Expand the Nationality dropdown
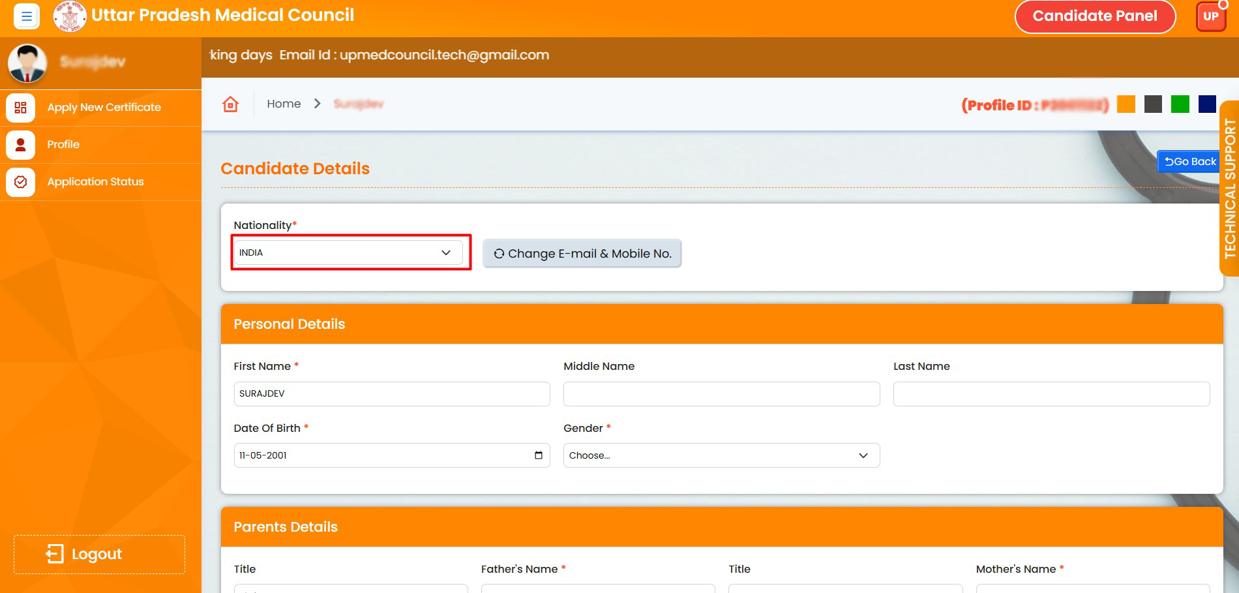 coord(348,253)
